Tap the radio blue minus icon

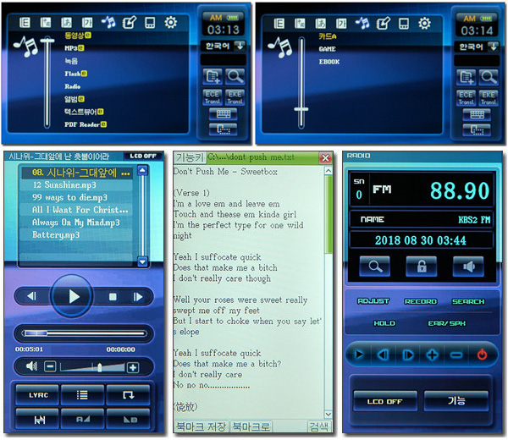[456, 355]
